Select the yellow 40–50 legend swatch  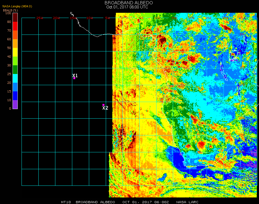[x=15, y=52]
